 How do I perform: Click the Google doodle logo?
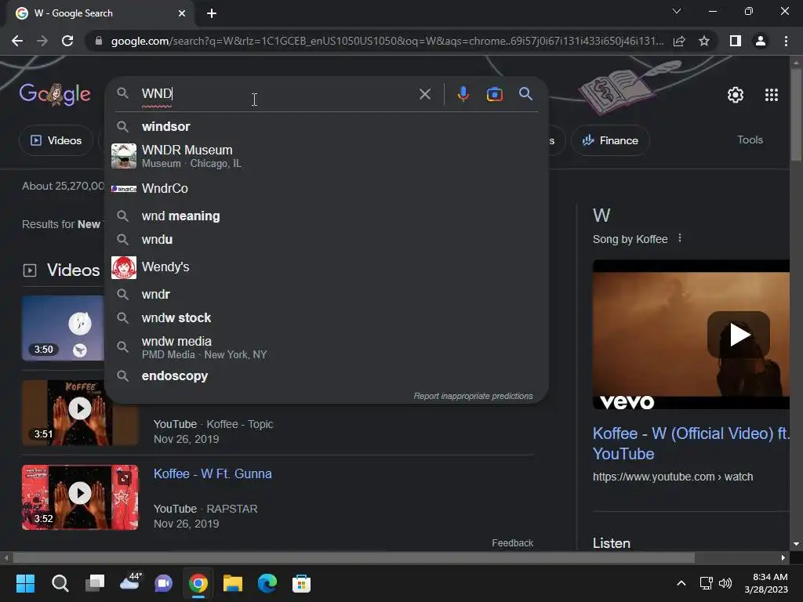click(x=55, y=94)
